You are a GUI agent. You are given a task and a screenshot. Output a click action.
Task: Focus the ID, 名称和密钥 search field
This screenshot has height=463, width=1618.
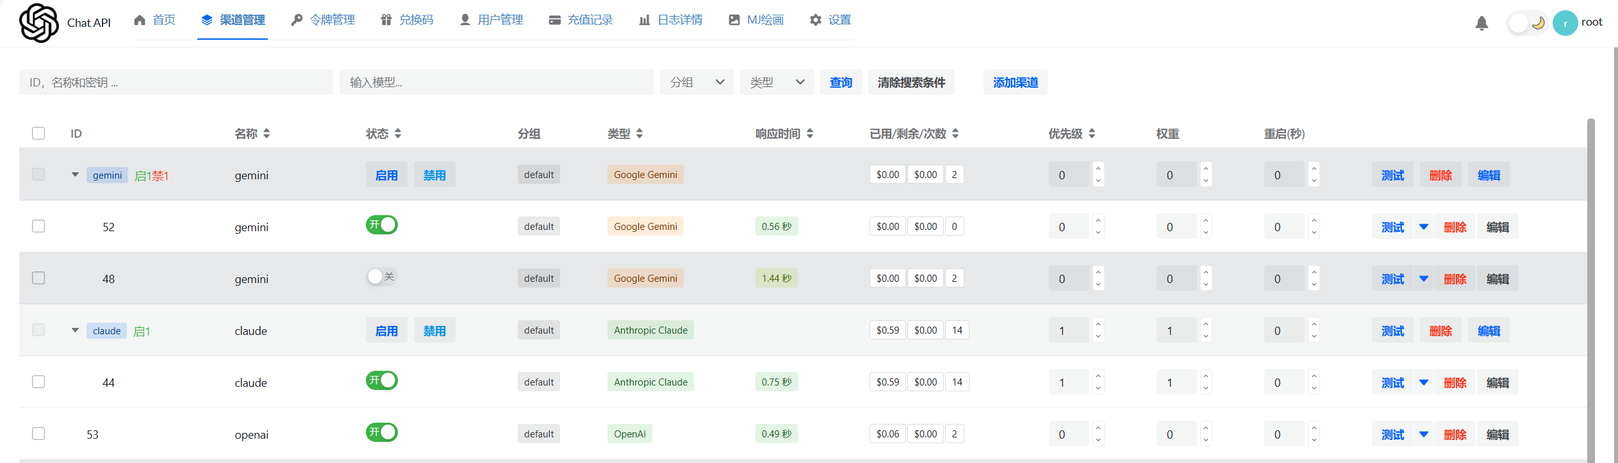[176, 82]
